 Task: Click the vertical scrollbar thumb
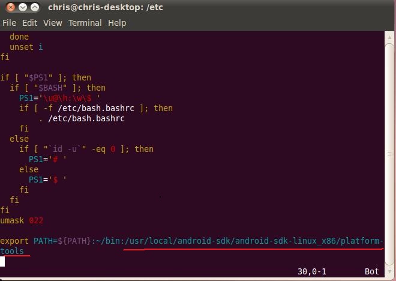click(389, 154)
